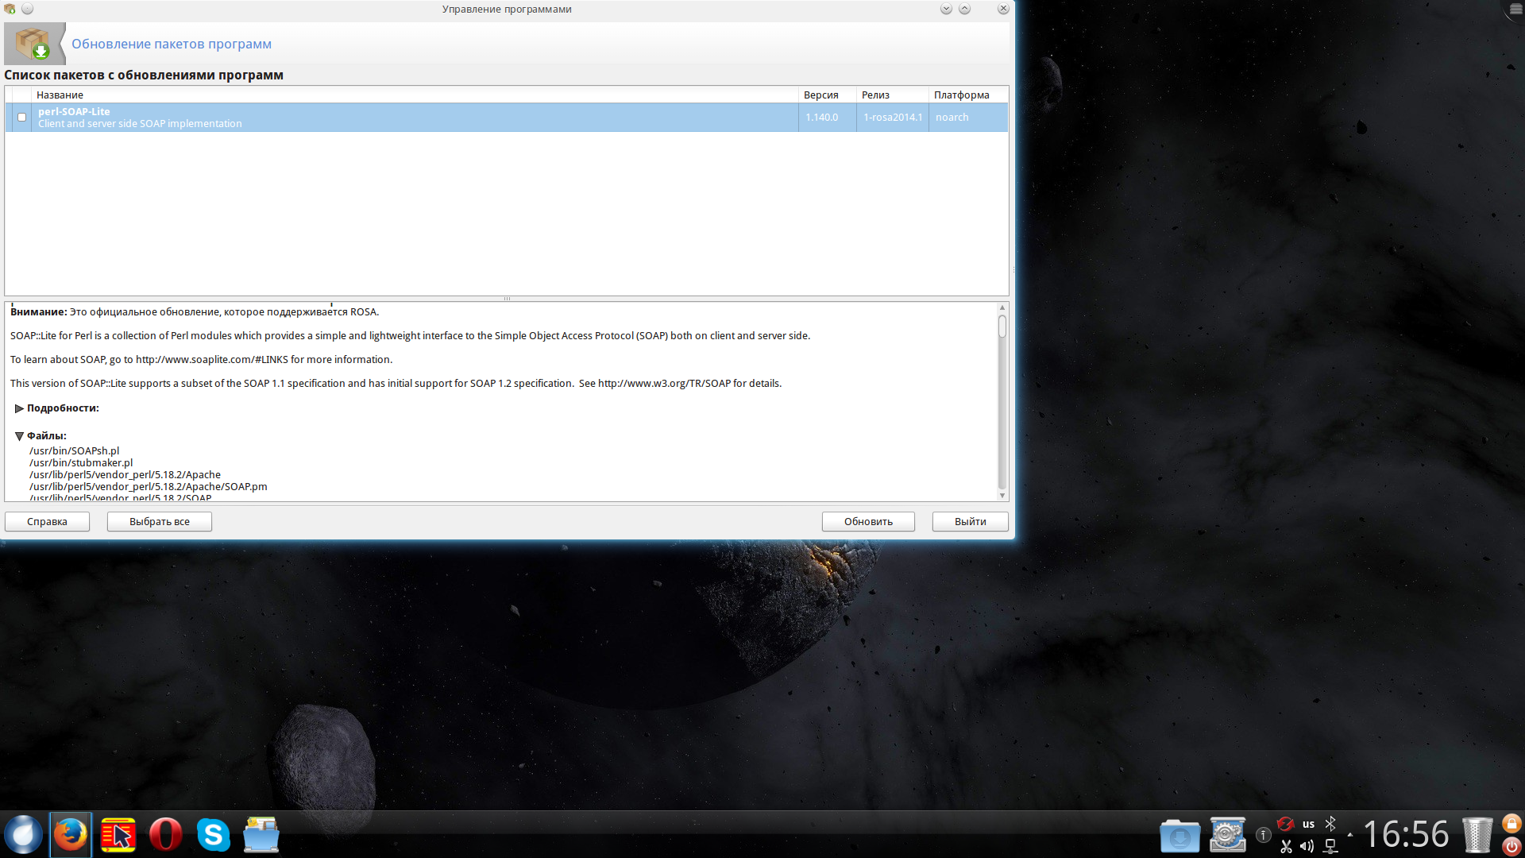
Task: Expand the Подробности section
Action: point(19,408)
